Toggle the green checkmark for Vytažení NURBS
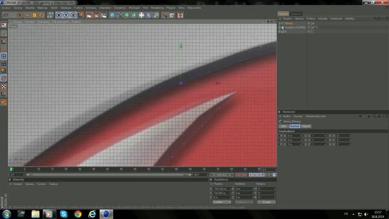This screenshot has height=219, width=389. click(x=313, y=27)
